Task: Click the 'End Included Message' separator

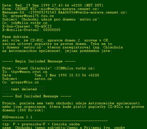Action: click(x=37, y=96)
